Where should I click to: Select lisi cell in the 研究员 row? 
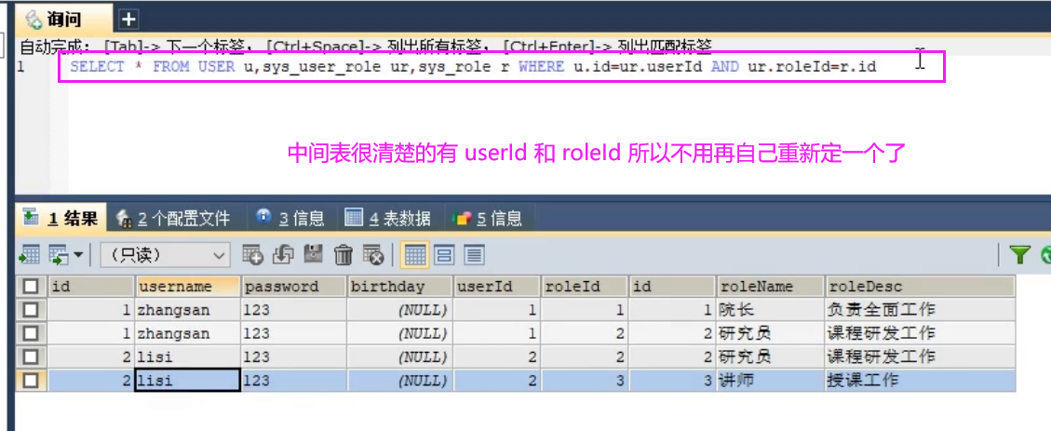click(x=188, y=357)
